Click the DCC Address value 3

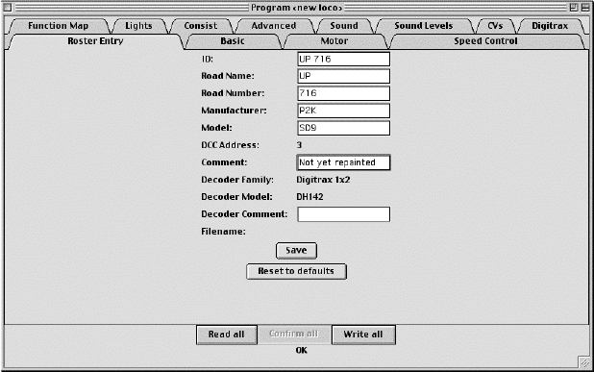click(x=299, y=145)
